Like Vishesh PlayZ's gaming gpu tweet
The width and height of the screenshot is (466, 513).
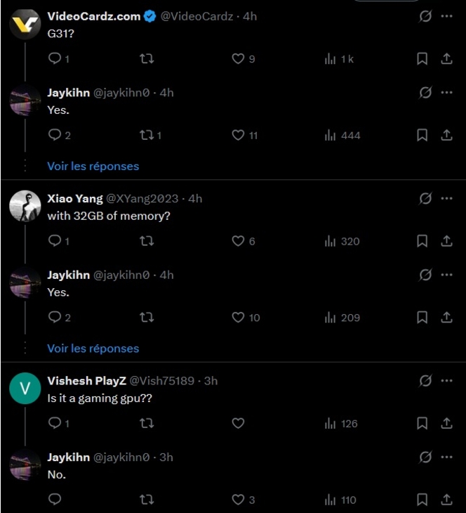(239, 423)
